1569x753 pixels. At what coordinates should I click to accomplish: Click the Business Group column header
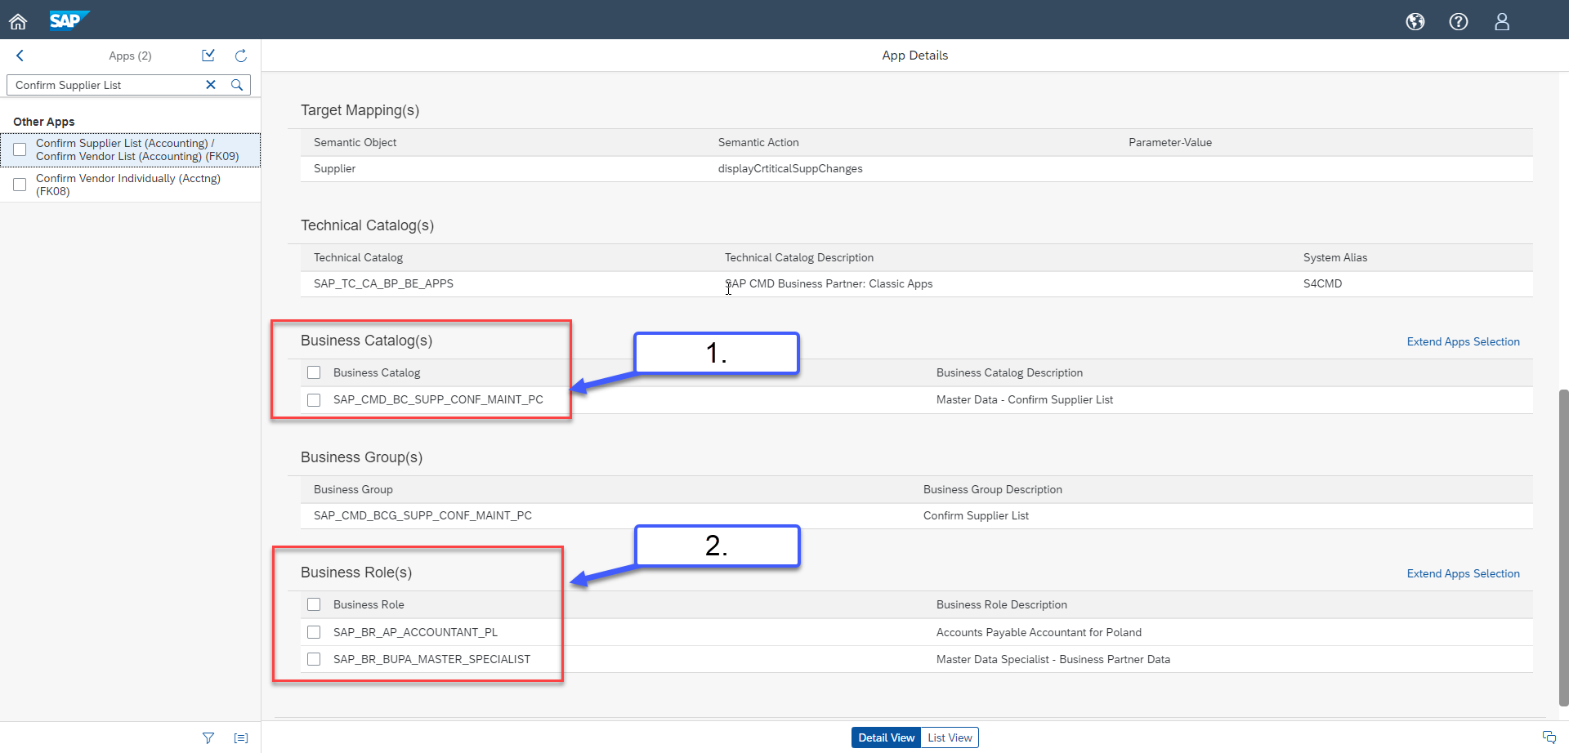pyautogui.click(x=353, y=489)
